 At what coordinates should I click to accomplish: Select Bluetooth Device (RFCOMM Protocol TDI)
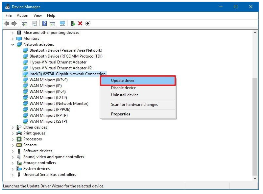coord(66,56)
